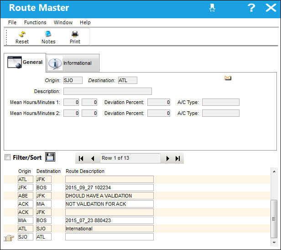The width and height of the screenshot is (281, 250).
Task: Click Destination column header
Action: click(x=48, y=171)
